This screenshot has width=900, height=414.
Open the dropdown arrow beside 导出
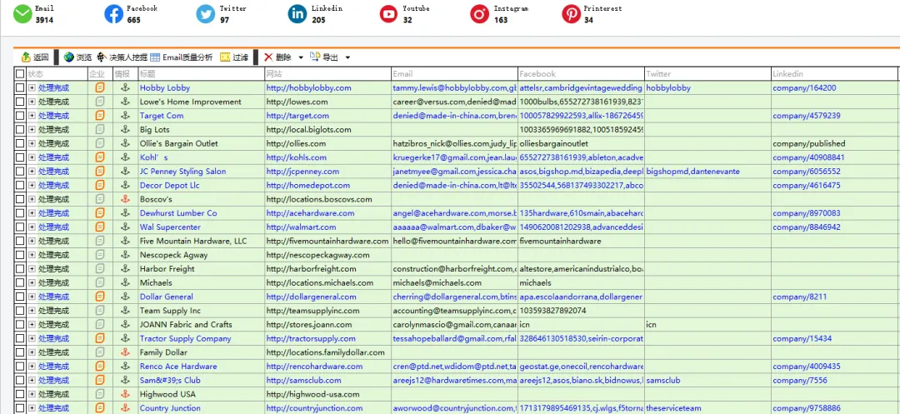pyautogui.click(x=347, y=58)
